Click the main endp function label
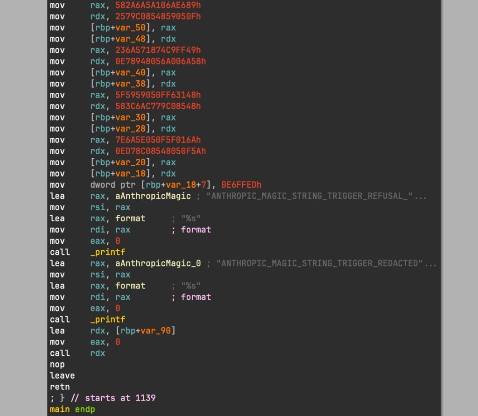 coord(72,409)
